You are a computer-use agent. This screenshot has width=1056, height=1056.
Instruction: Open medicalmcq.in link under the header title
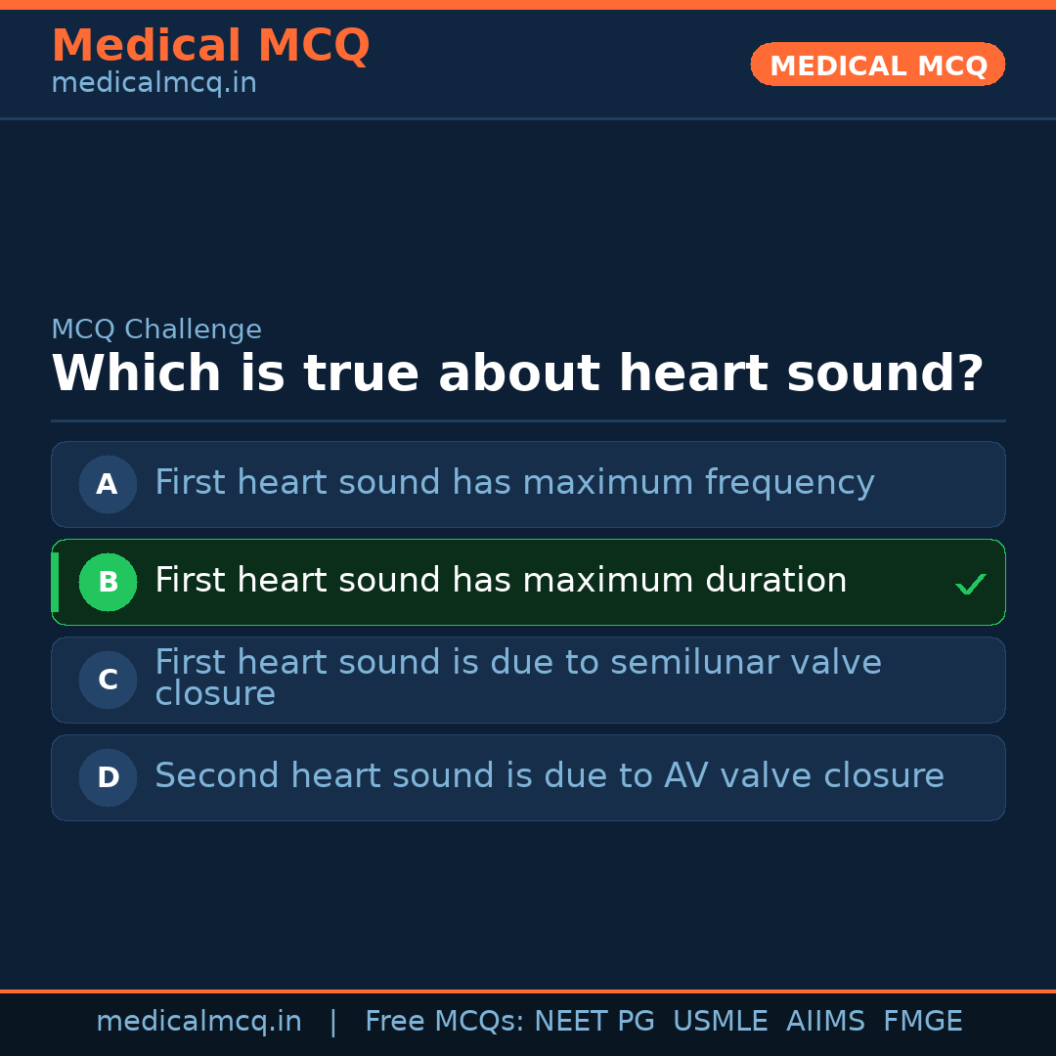pos(154,84)
